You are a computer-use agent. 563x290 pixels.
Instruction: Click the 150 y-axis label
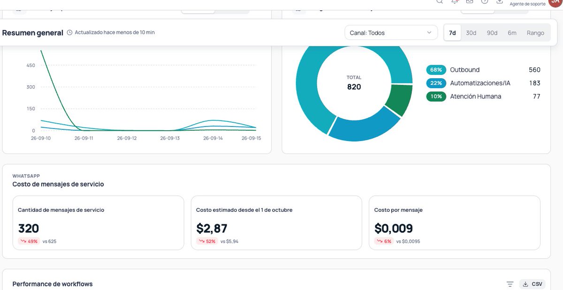click(x=31, y=109)
